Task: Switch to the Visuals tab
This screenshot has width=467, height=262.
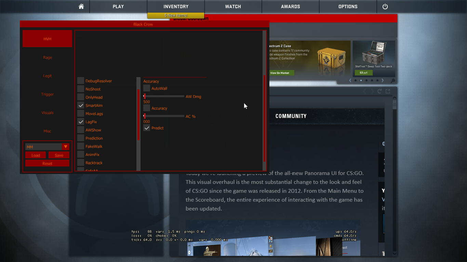Action: pyautogui.click(x=48, y=113)
